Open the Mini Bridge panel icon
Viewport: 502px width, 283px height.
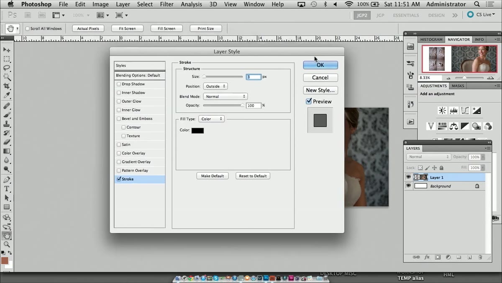point(410,47)
